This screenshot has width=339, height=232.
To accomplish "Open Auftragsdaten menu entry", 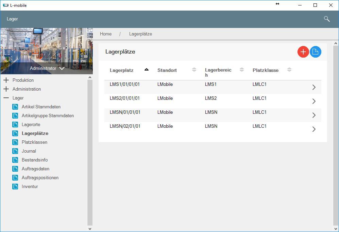I will [x=35, y=169].
